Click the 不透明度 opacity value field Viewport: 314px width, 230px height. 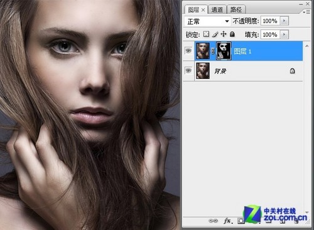tap(270, 21)
